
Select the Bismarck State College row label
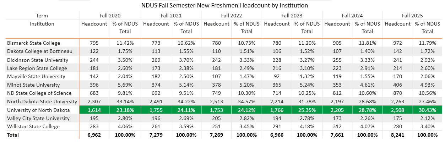tap(31, 43)
